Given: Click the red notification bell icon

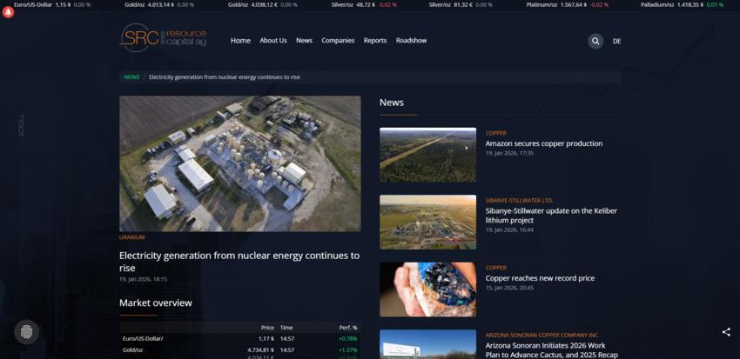Looking at the screenshot, I should coord(9,12).
